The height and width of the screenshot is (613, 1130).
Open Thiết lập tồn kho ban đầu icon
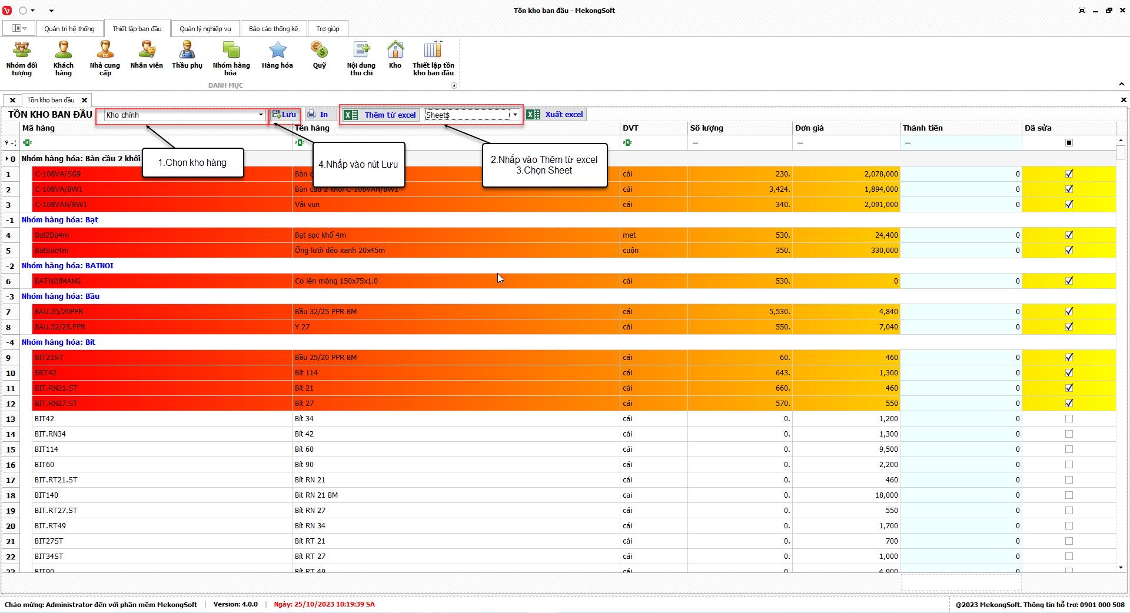click(433, 58)
